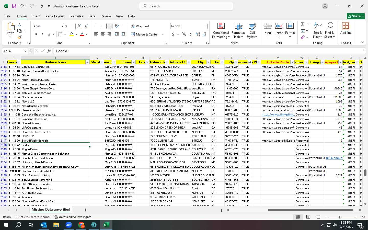The image size is (368, 230).
Task: Open Conditional Formatting
Action: point(221,30)
